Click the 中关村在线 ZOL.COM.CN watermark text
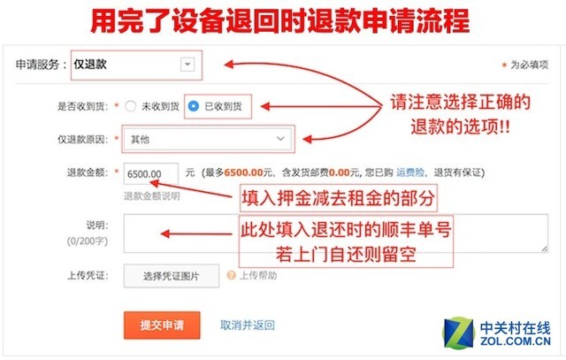The image size is (566, 360). tap(515, 333)
